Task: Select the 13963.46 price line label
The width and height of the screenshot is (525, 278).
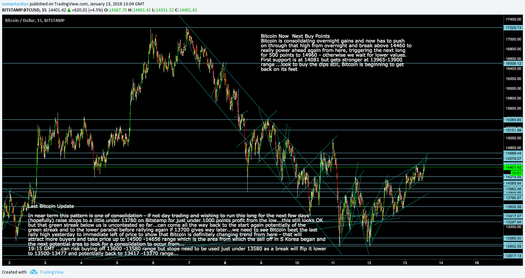Action: 513,189
